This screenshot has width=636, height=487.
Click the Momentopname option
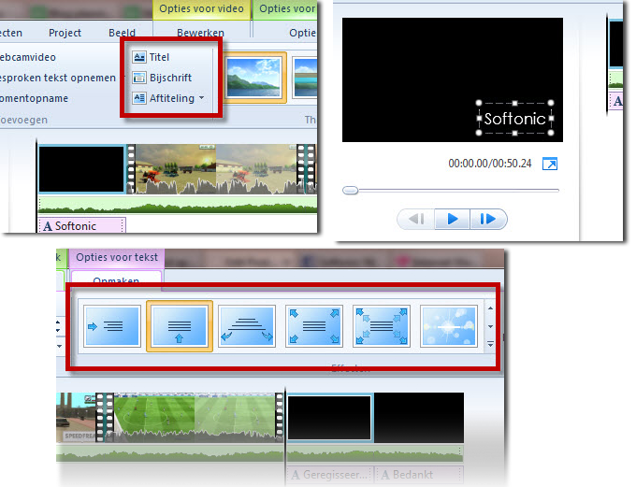(x=34, y=98)
